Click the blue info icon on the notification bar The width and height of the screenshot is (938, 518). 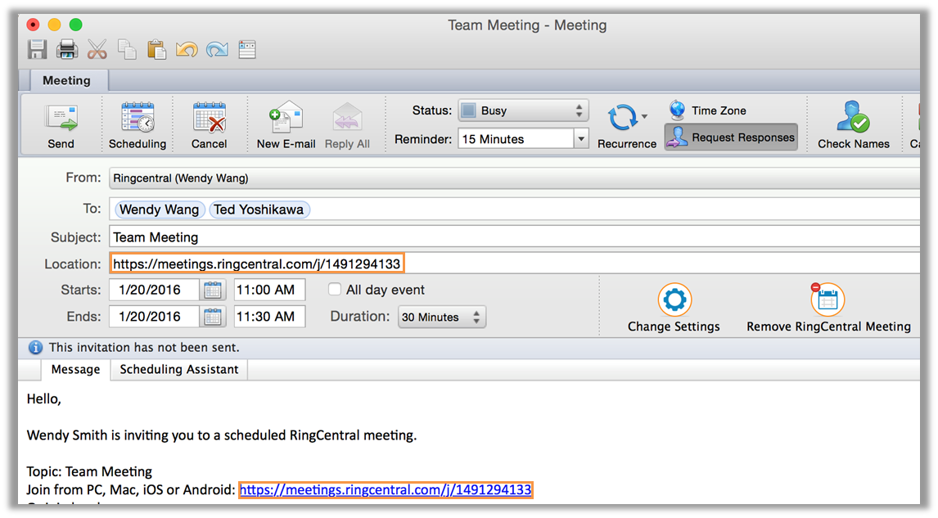click(35, 348)
